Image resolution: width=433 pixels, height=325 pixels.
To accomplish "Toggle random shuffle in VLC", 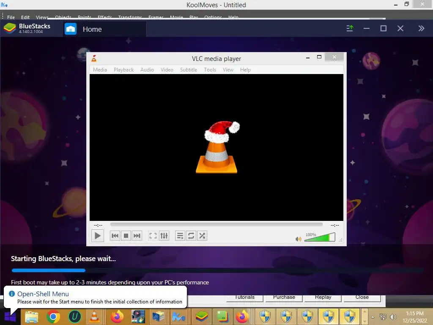I will click(x=202, y=236).
